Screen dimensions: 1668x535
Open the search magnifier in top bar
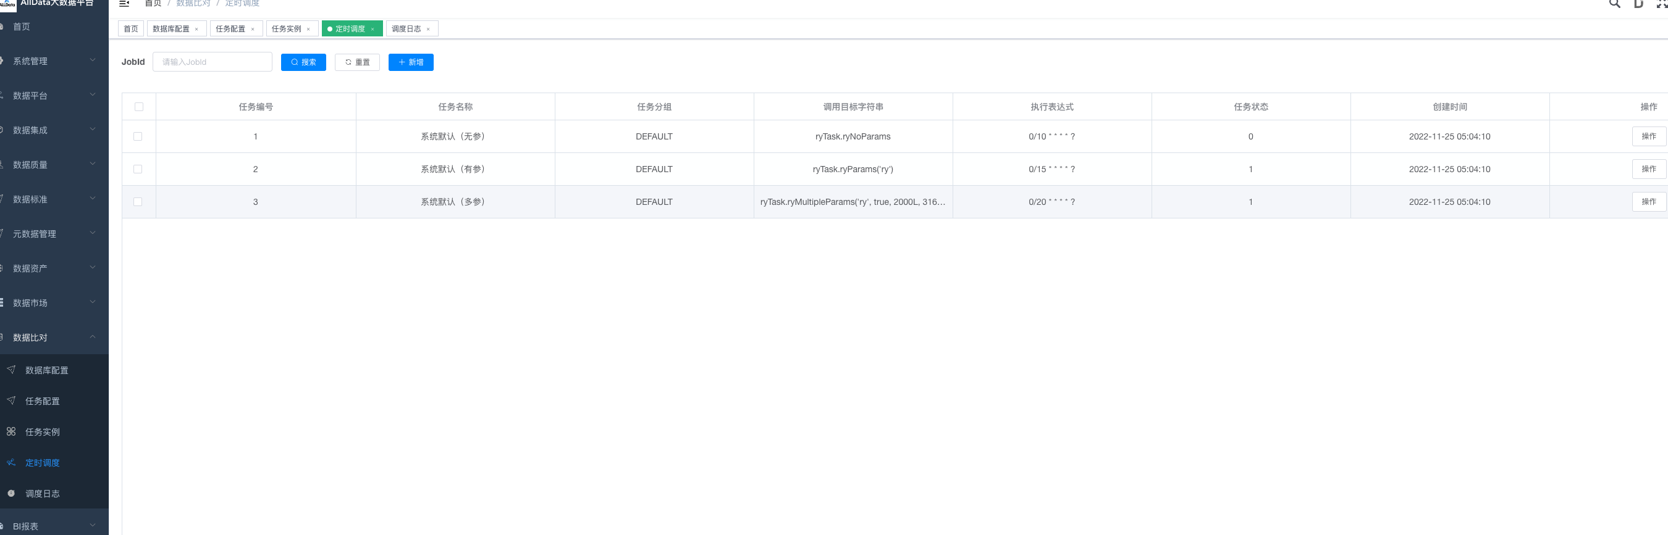tap(1614, 3)
